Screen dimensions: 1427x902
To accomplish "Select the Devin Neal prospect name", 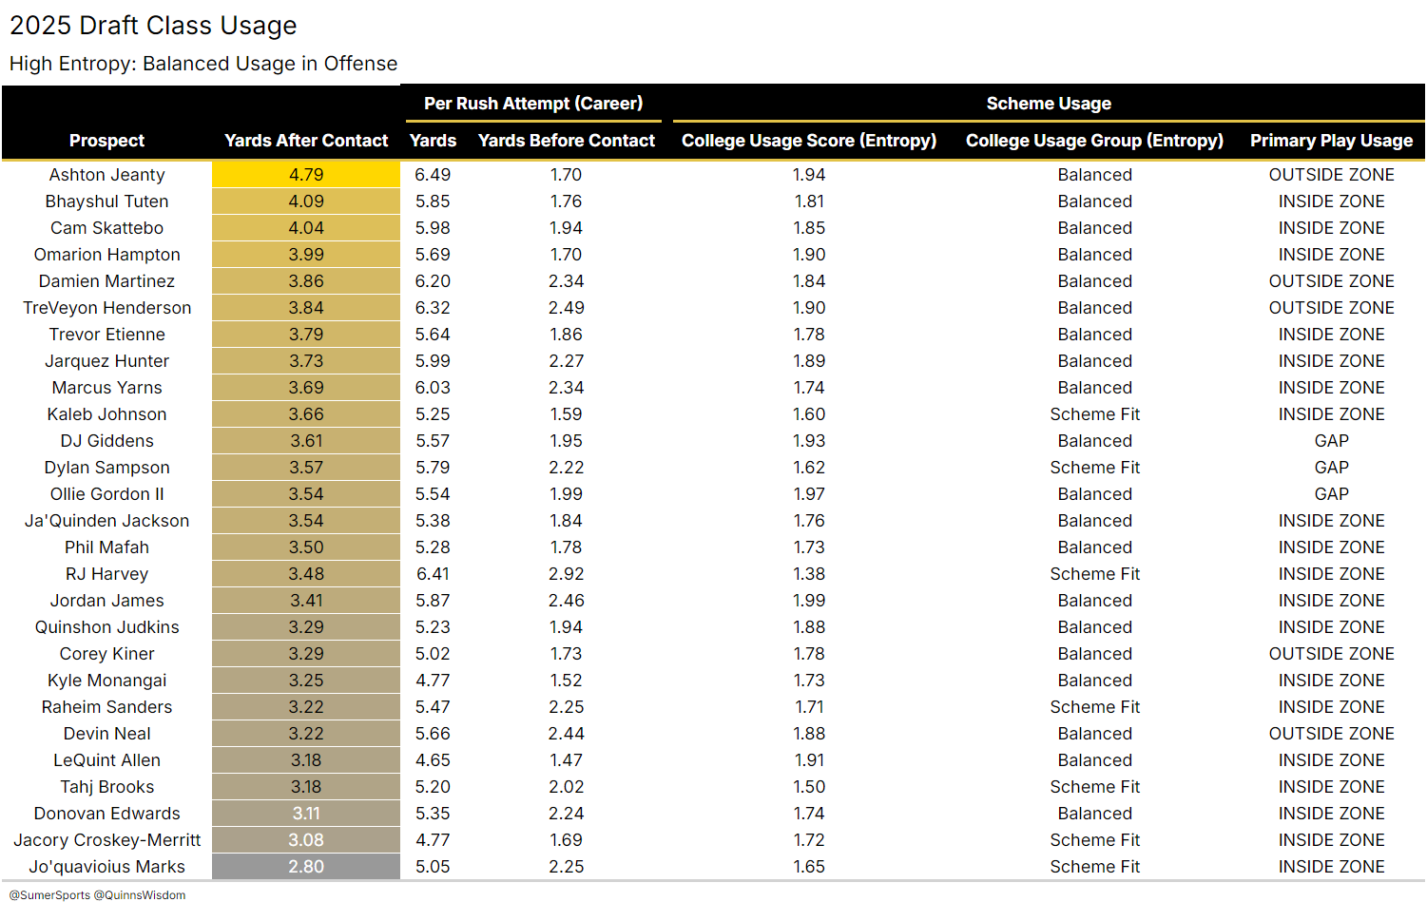I will (107, 734).
